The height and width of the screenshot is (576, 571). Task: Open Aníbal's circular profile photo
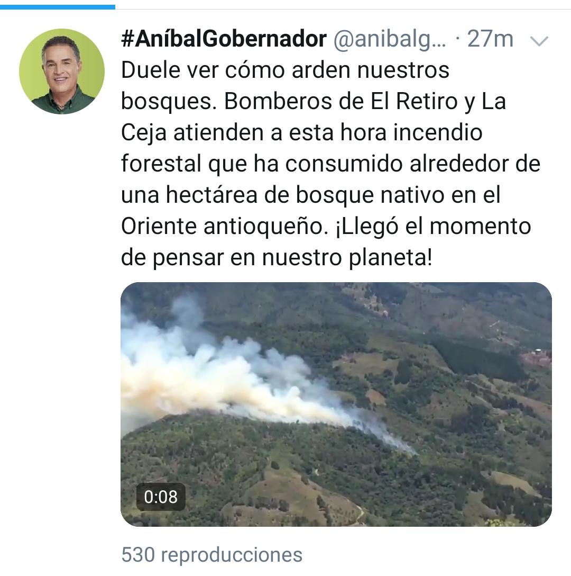(62, 71)
